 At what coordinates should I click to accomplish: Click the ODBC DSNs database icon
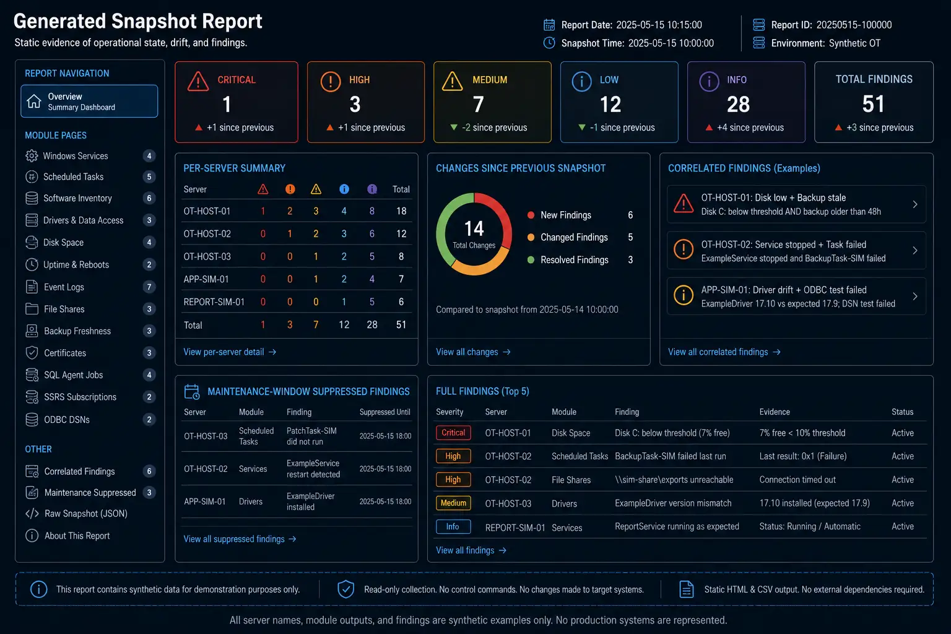pyautogui.click(x=32, y=419)
